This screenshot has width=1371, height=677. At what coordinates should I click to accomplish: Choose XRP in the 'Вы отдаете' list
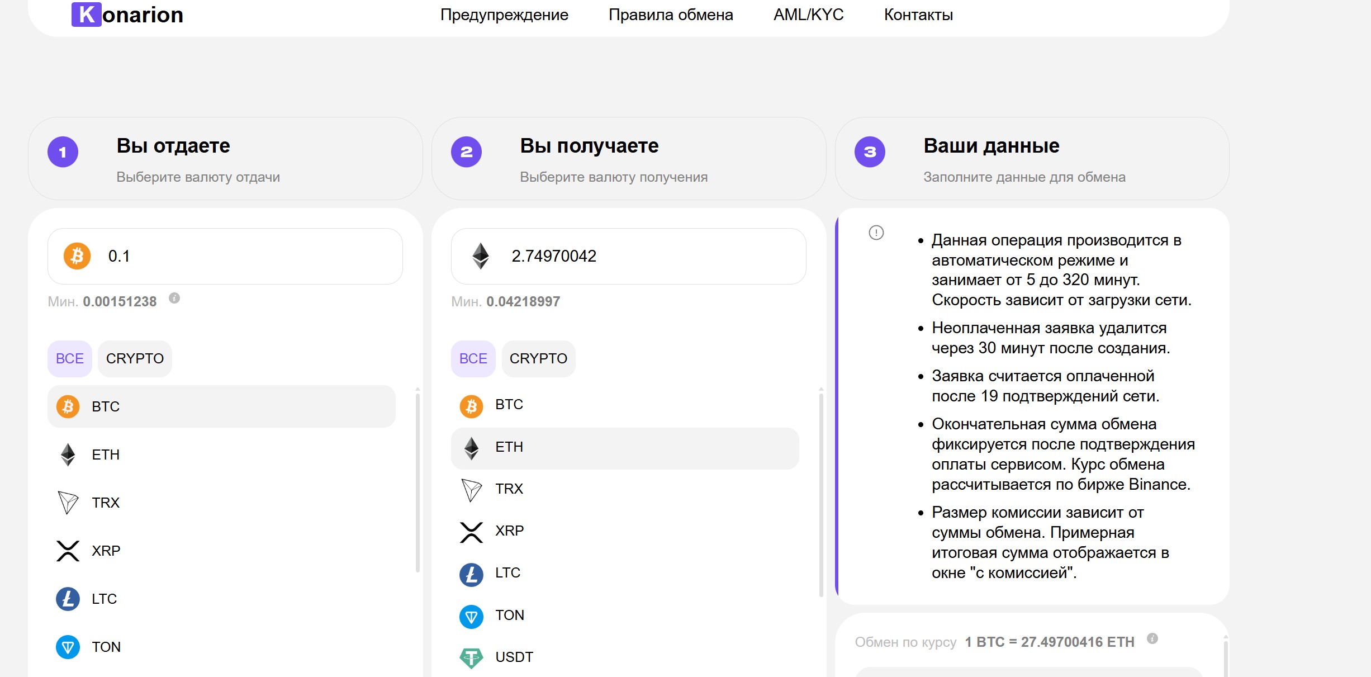pyautogui.click(x=106, y=551)
